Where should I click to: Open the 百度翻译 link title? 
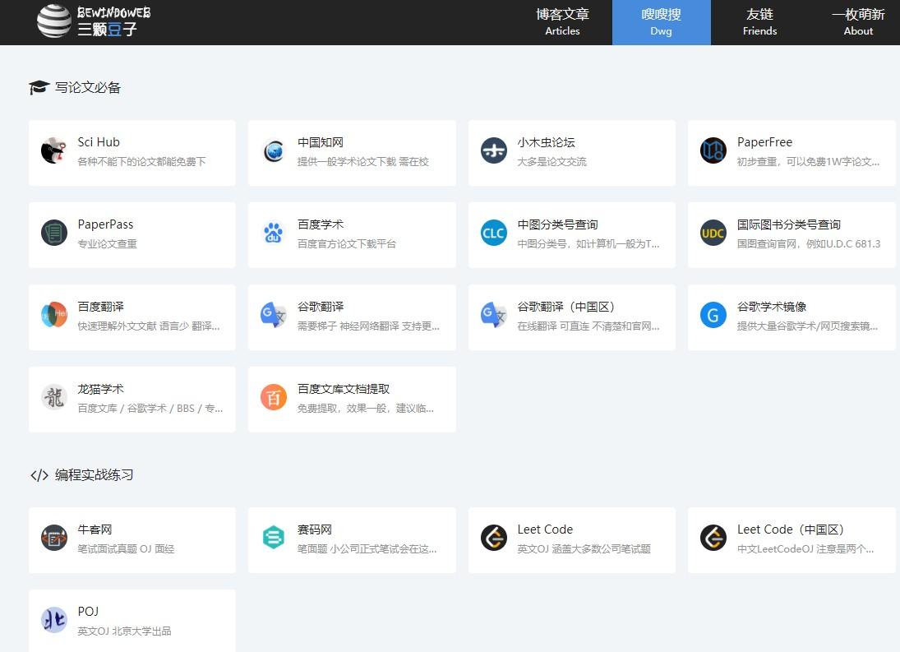pos(100,307)
